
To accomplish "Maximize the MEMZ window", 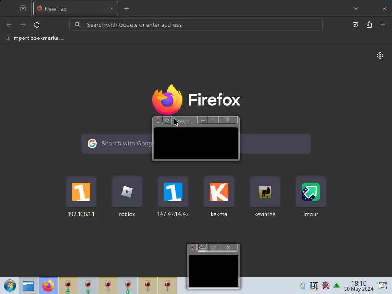I will 213,120.
